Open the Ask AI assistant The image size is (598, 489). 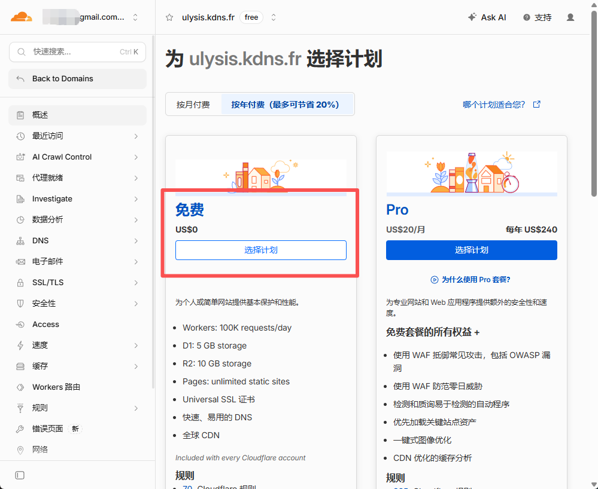[x=487, y=17]
